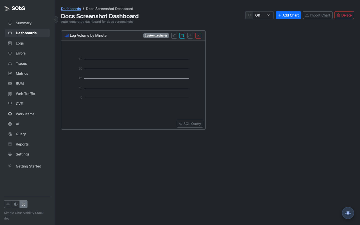
Task: Click the Add Chart button
Action: click(x=288, y=15)
